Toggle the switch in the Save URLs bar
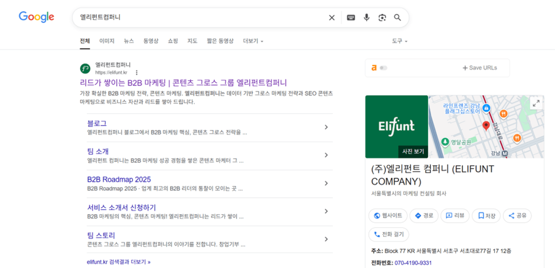The width and height of the screenshot is (555, 268). point(383,68)
